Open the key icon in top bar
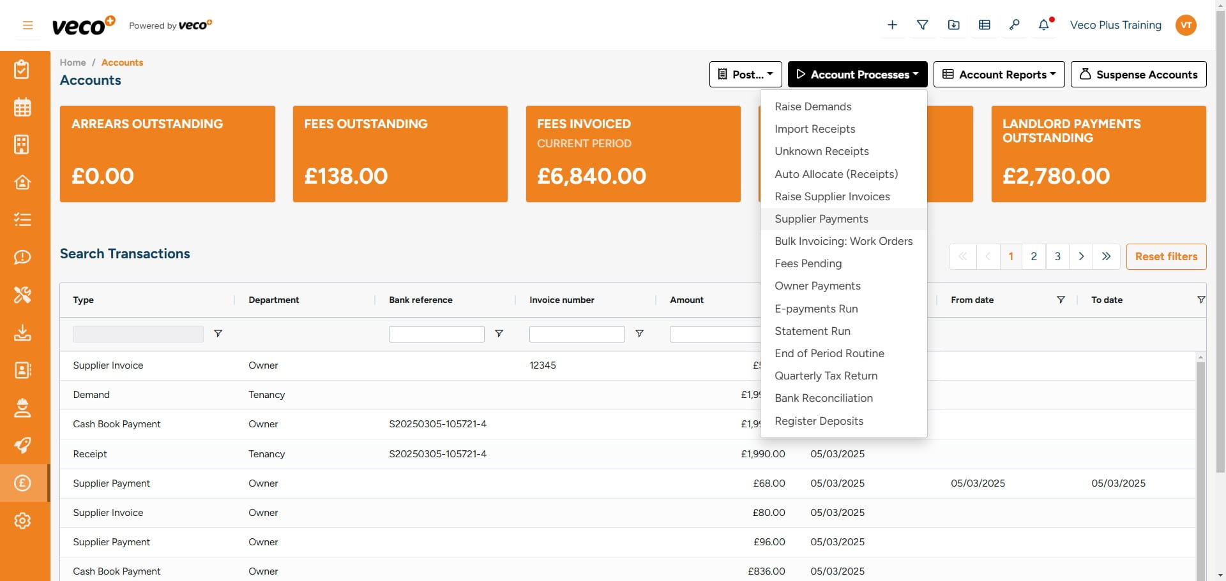 click(1014, 25)
